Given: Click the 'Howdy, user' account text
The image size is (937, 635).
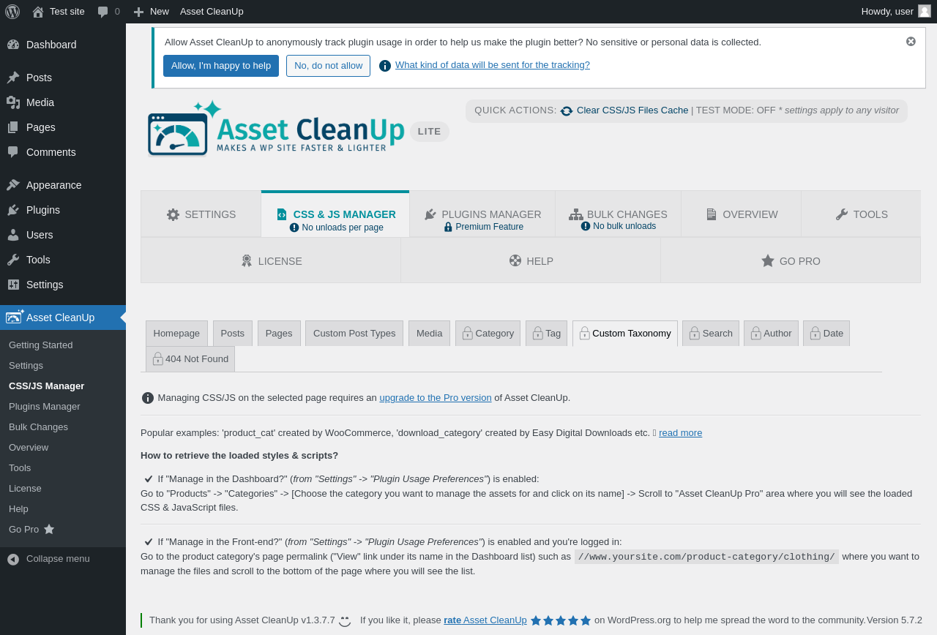Looking at the screenshot, I should click(887, 11).
